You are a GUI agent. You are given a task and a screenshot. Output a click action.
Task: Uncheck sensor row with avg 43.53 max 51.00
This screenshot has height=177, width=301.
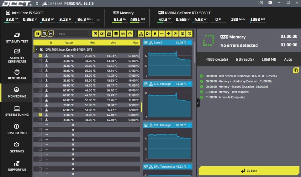(40, 56)
